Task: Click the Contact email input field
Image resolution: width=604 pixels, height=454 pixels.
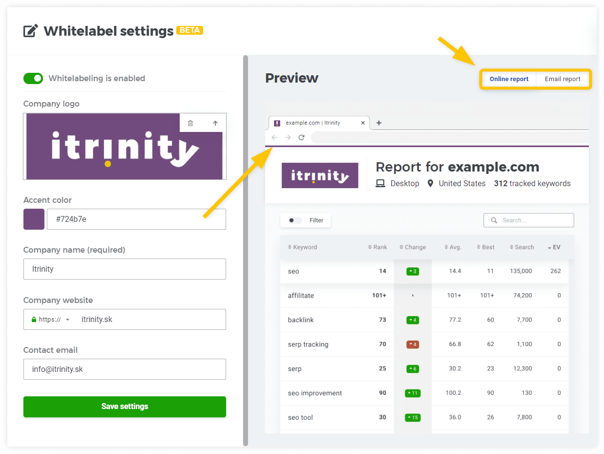Action: point(125,369)
